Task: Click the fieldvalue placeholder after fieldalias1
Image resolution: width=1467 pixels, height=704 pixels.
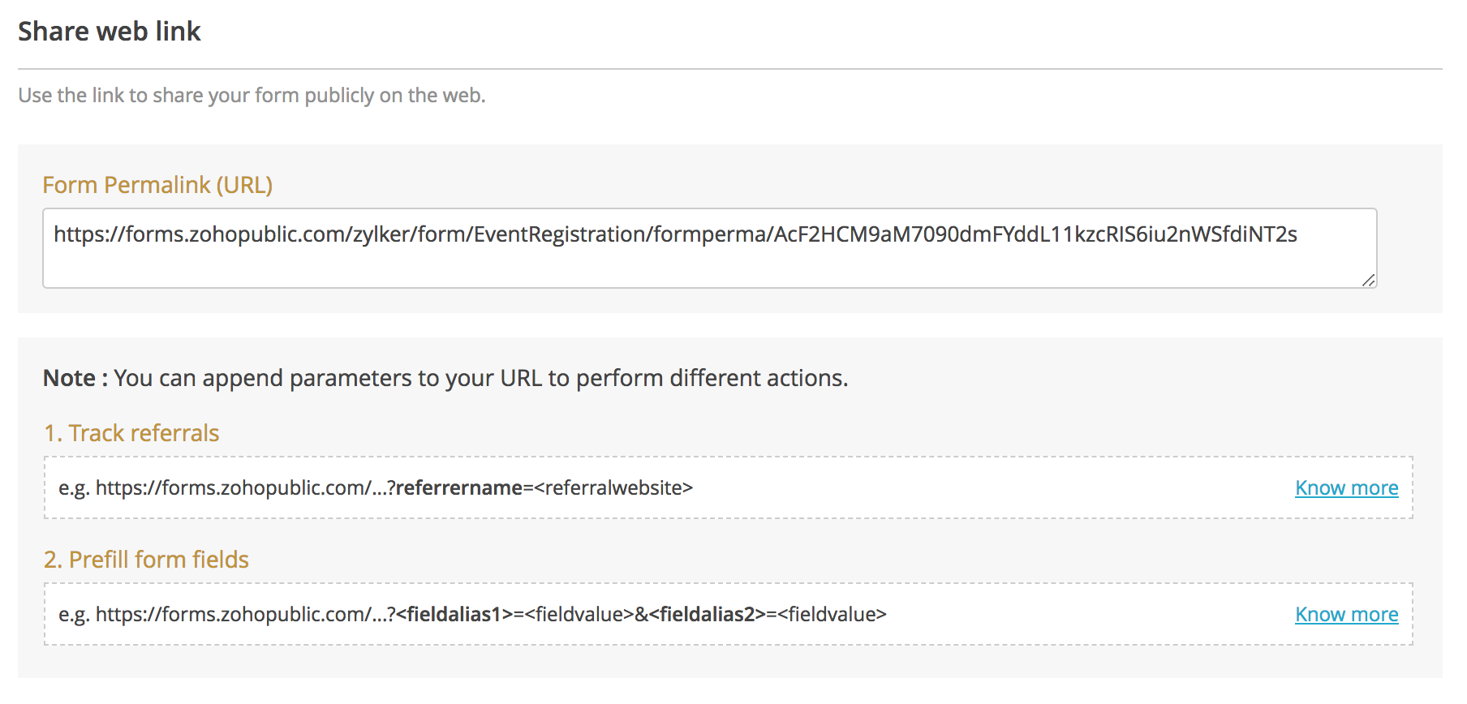Action: pos(579,615)
